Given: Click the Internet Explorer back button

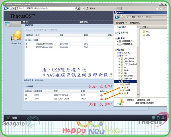Looking at the screenshot, I should coord(6,8).
